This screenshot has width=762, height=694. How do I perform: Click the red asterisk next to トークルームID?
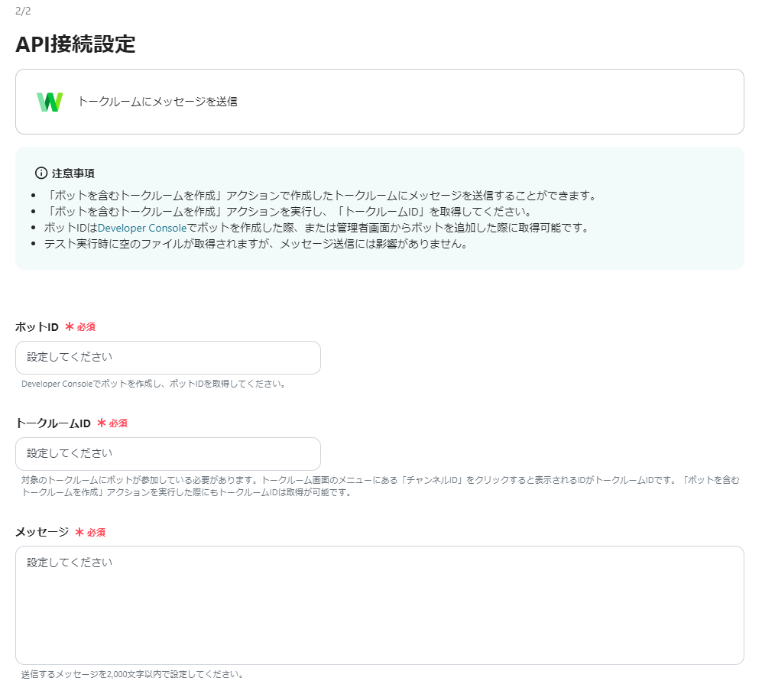[102, 423]
